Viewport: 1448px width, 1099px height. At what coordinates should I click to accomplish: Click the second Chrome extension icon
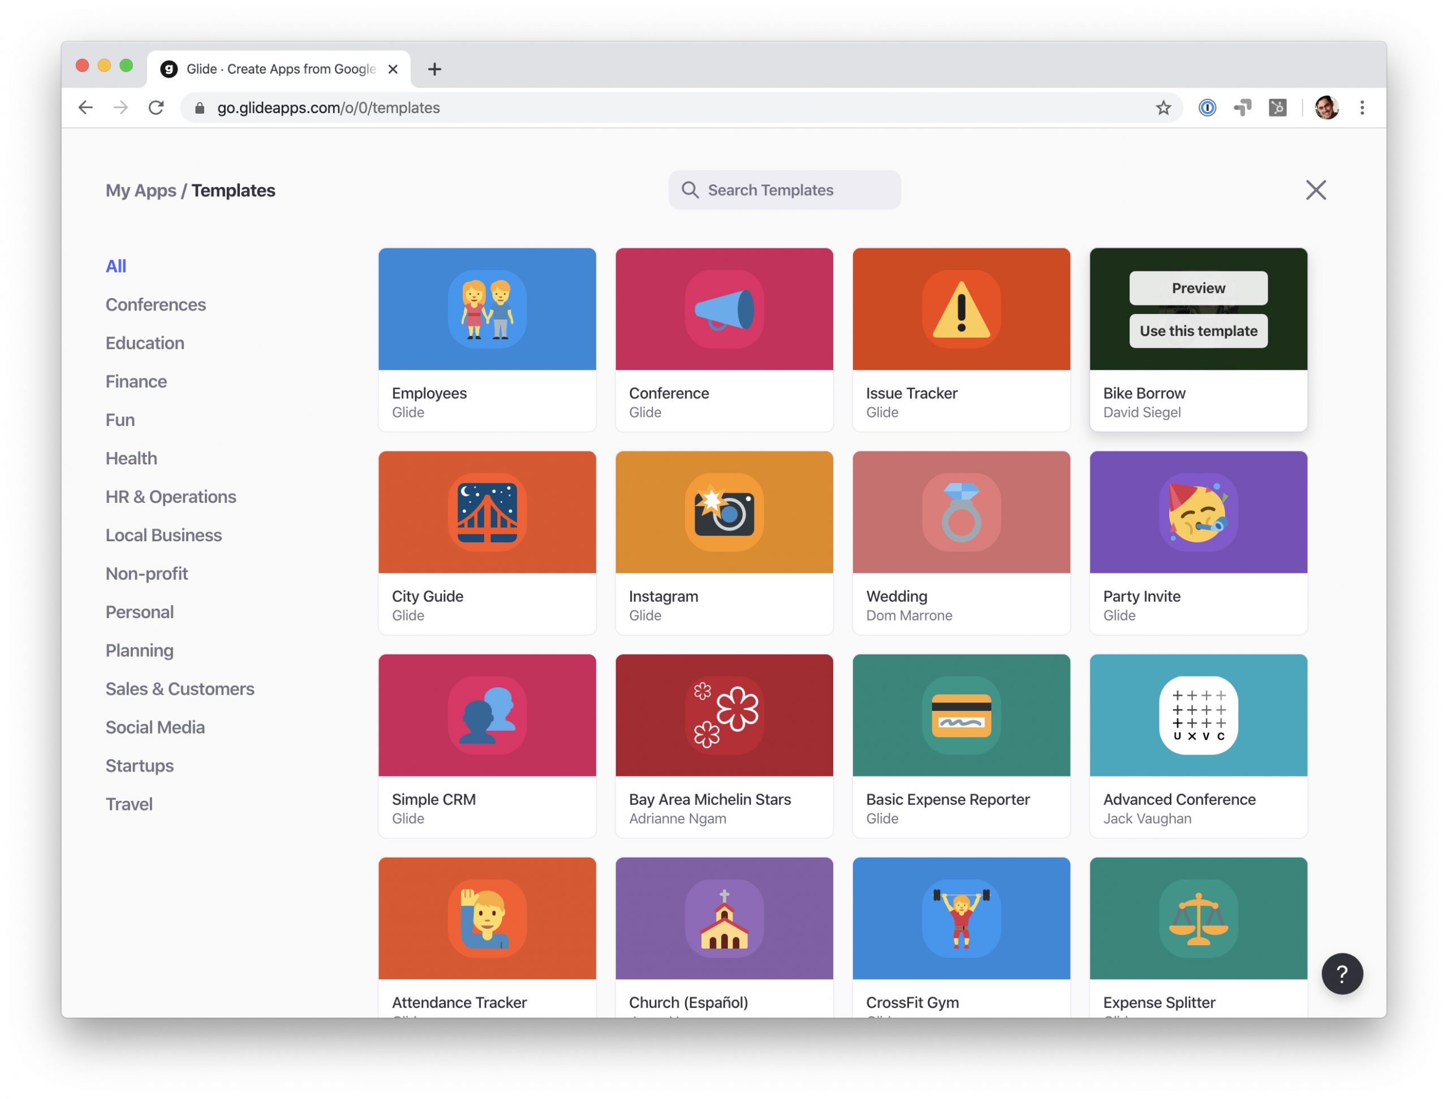[1242, 107]
